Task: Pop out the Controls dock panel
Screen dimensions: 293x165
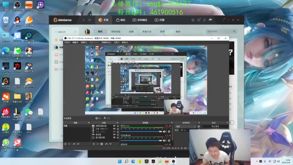Action: 227,123
